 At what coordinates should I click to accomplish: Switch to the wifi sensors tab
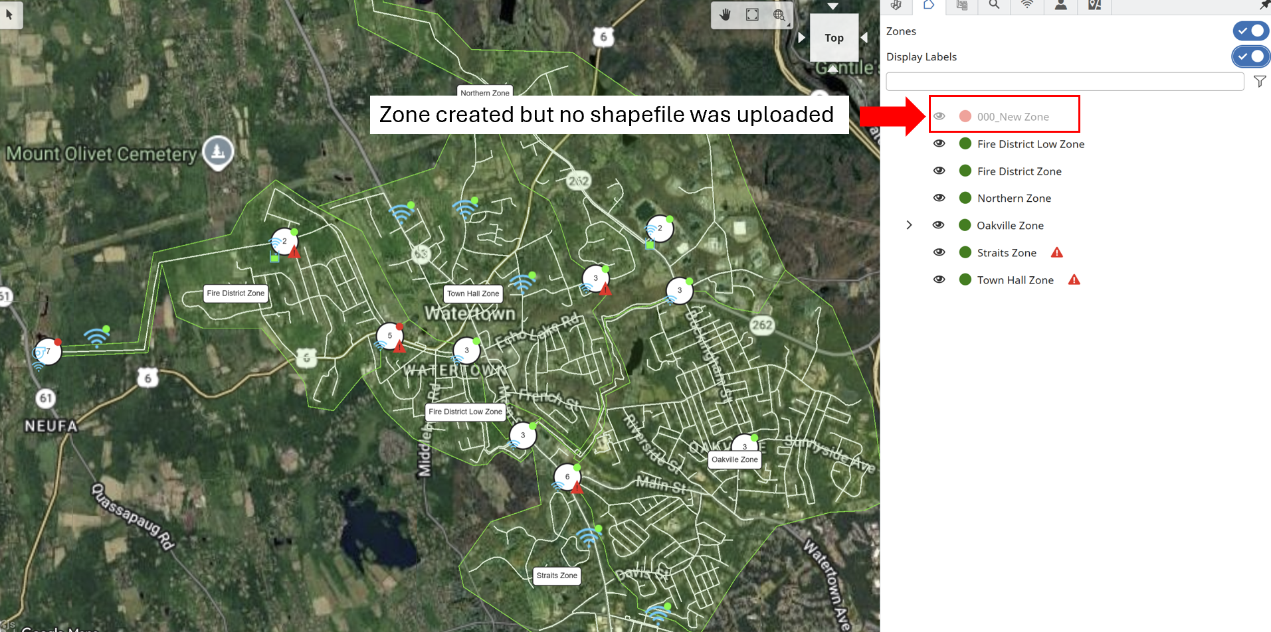(1027, 6)
